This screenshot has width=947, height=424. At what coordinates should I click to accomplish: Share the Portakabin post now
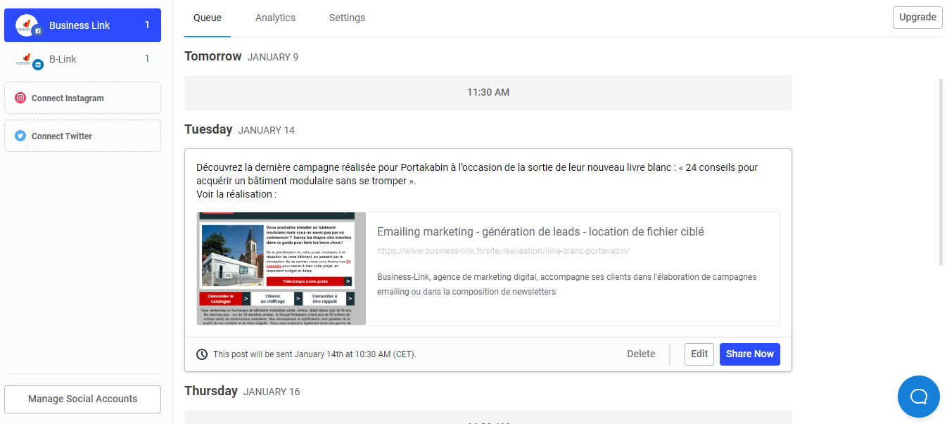750,354
